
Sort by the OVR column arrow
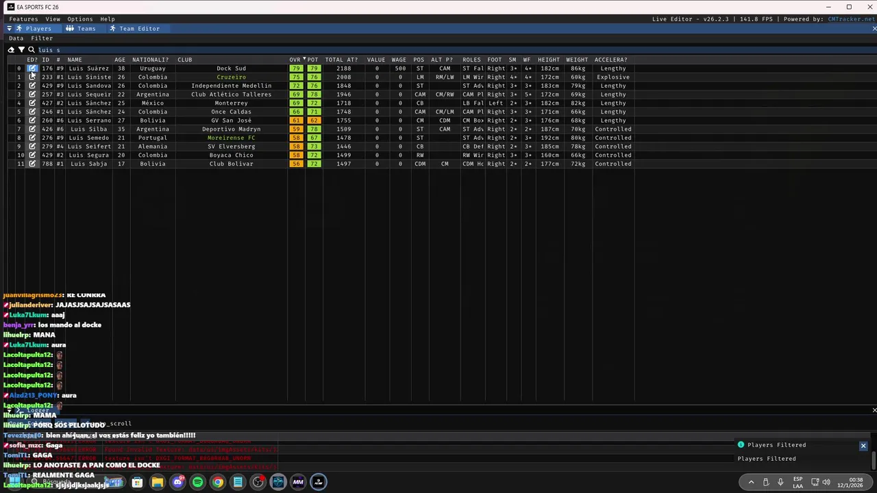(x=304, y=60)
